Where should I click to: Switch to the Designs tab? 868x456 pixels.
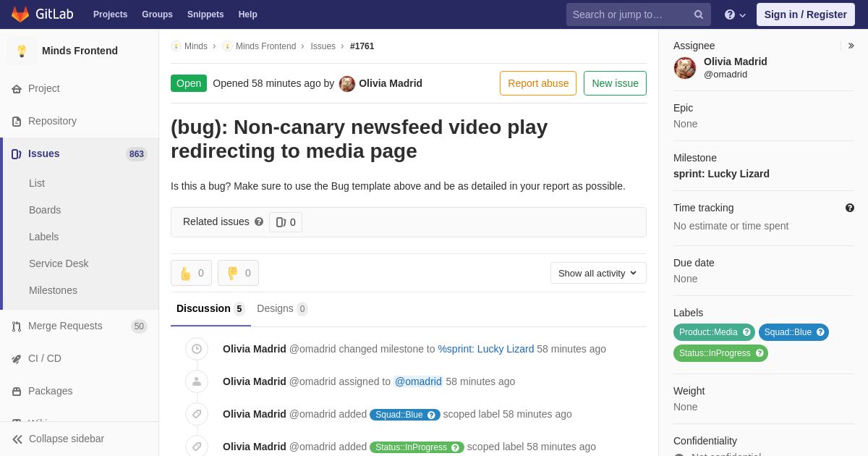[282, 309]
